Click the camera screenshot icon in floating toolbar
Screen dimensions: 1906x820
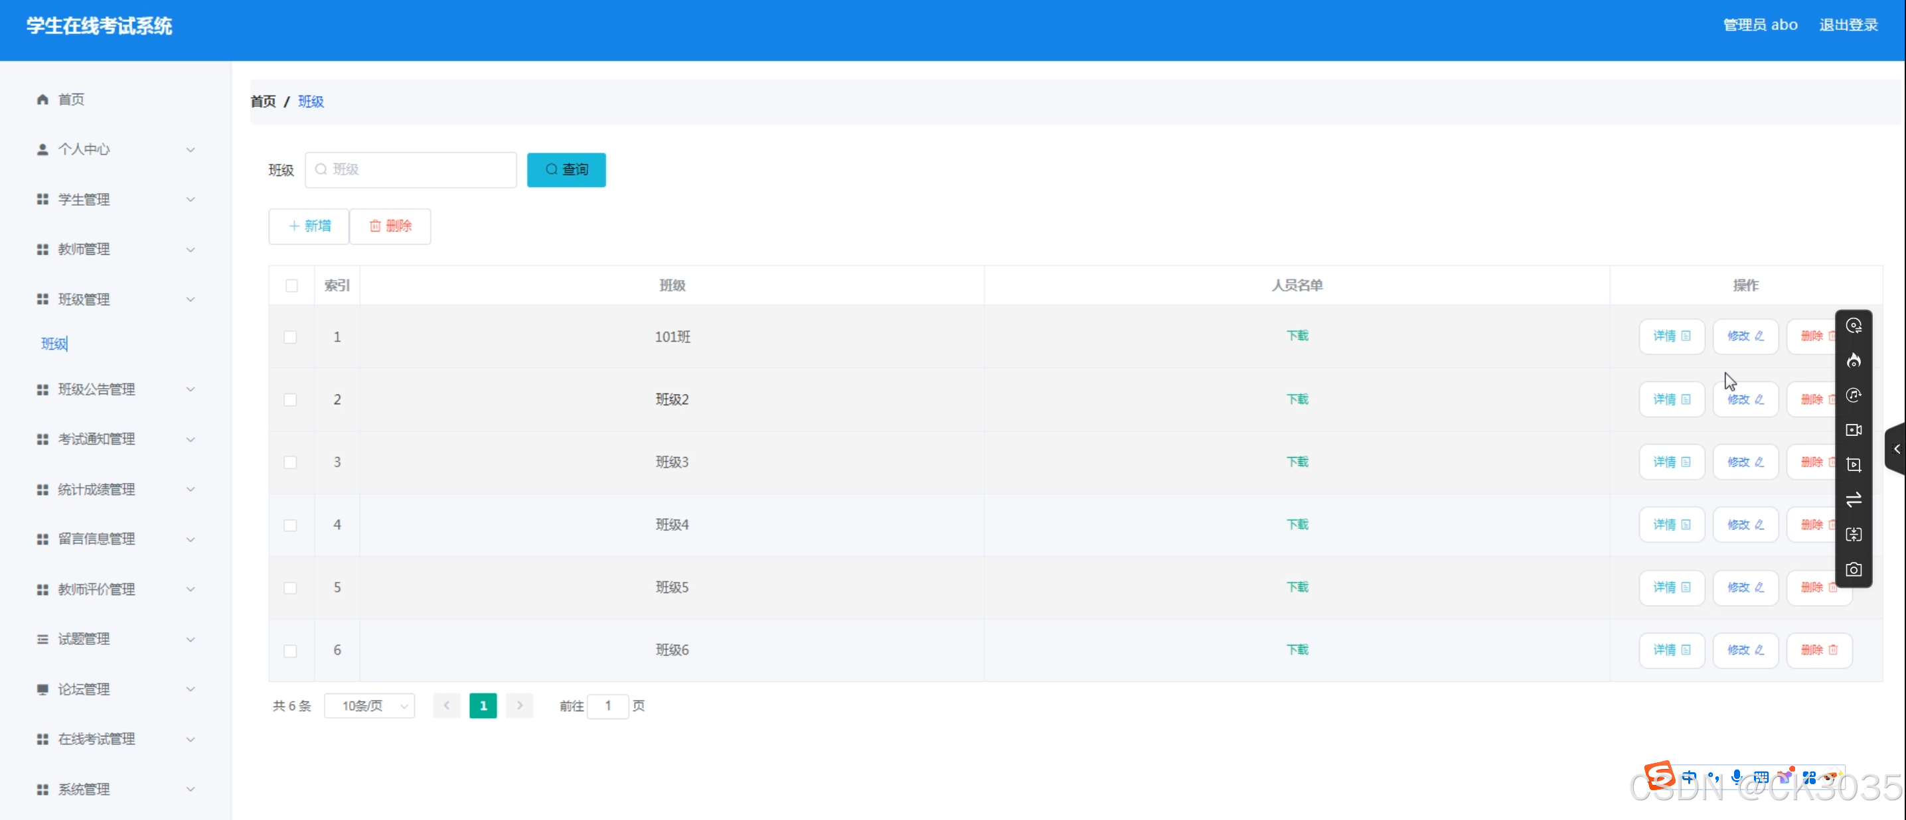click(x=1853, y=569)
